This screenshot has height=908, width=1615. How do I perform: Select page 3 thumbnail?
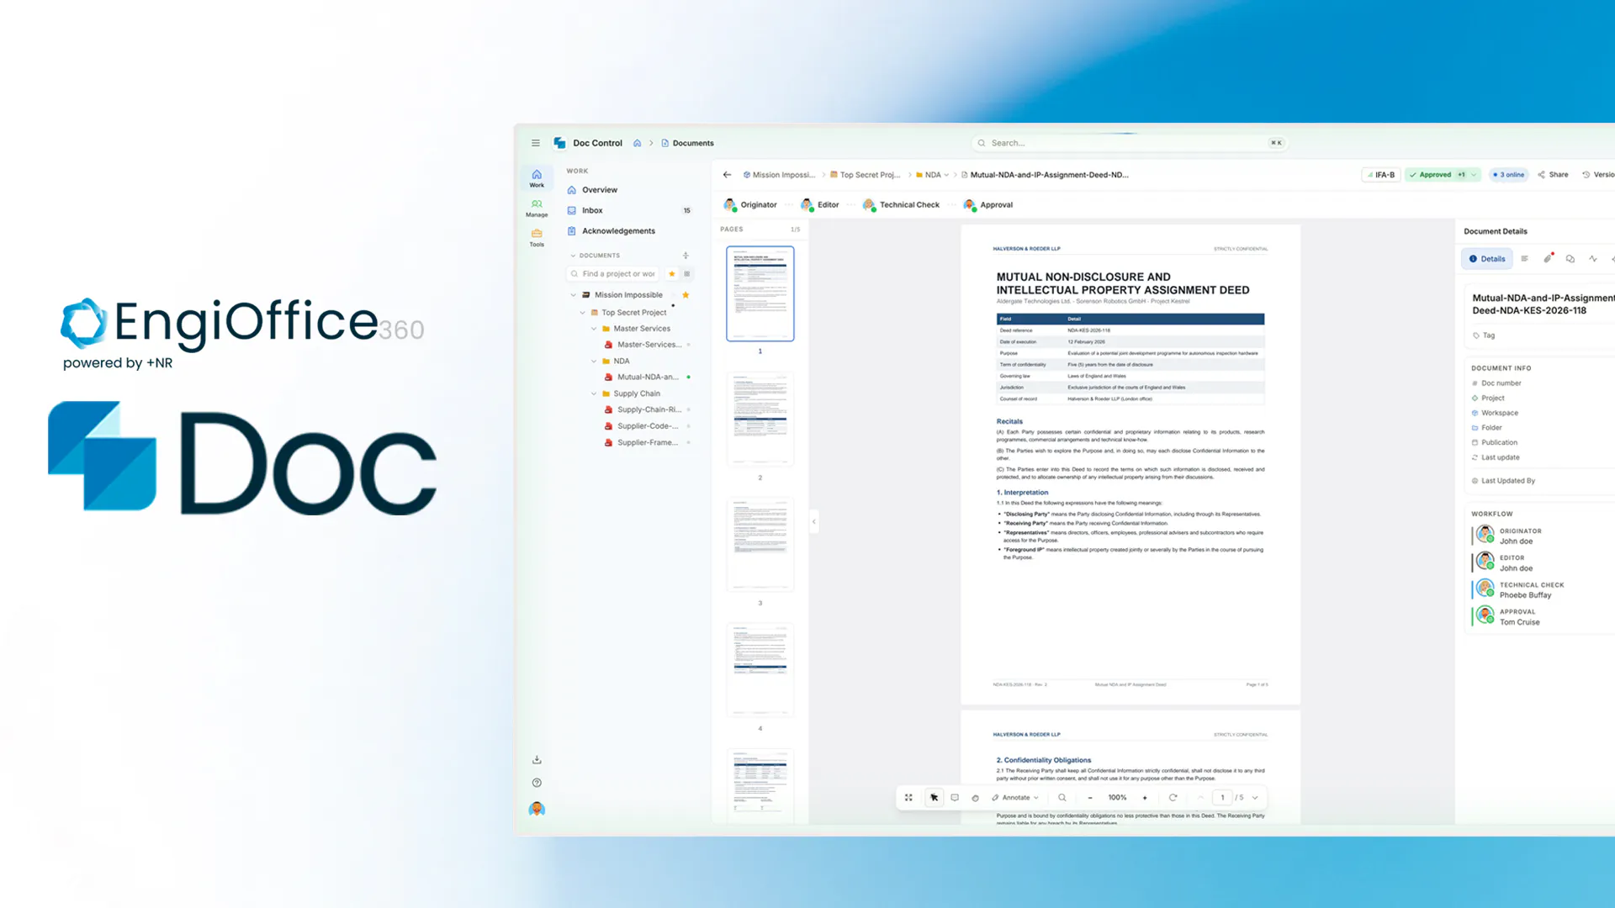[760, 544]
